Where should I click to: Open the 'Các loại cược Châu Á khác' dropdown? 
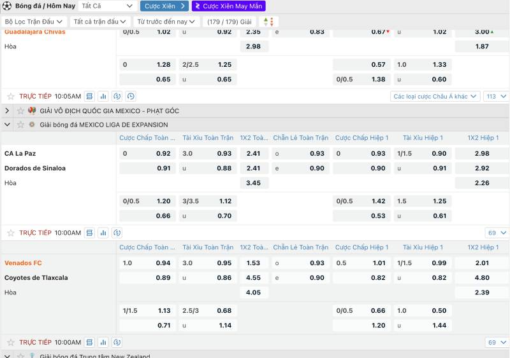click(x=434, y=97)
